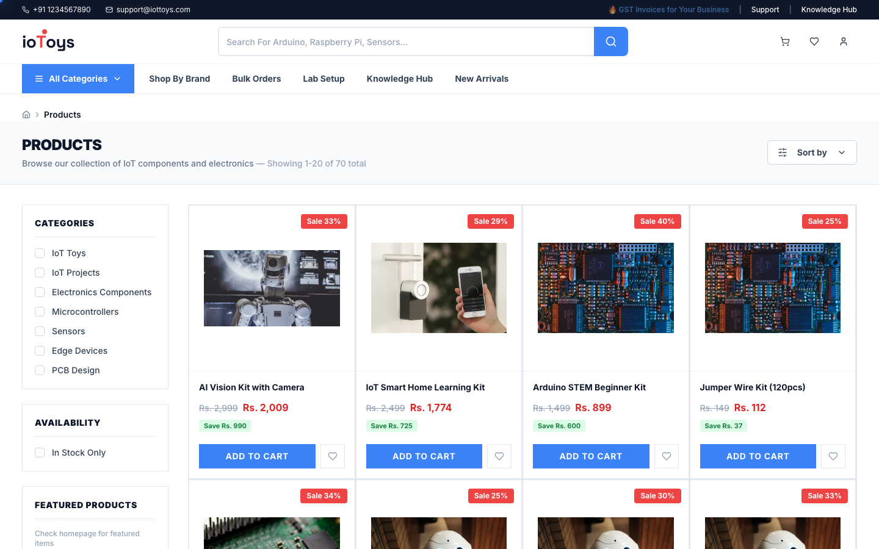
Task: Expand the All Categories dropdown
Action: coord(78,79)
